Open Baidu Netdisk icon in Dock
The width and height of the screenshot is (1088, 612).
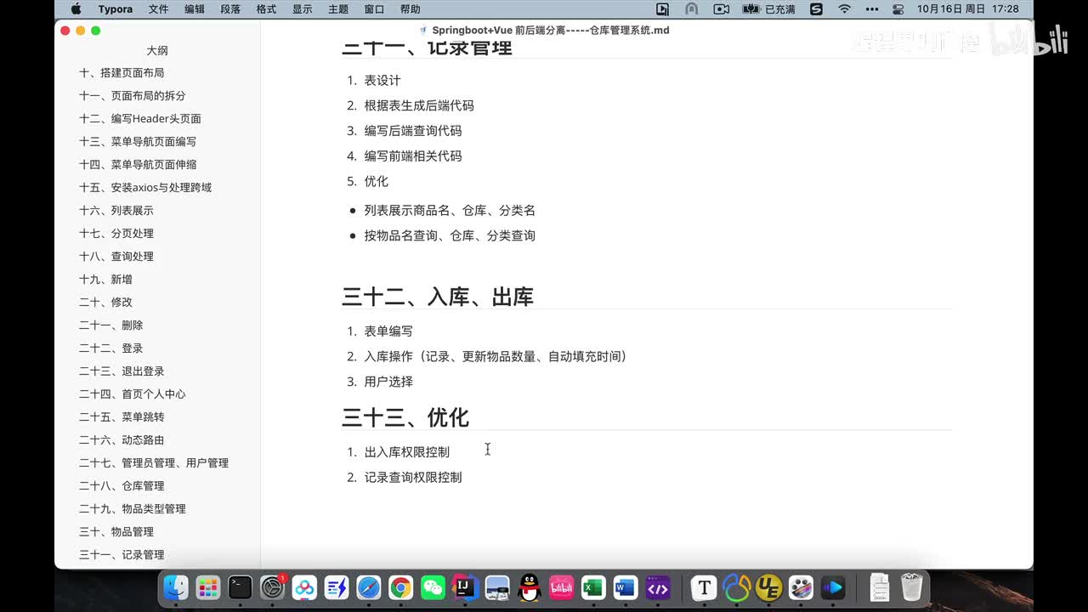click(x=304, y=587)
